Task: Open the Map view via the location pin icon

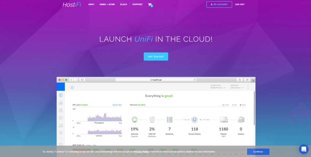Action: coord(61,110)
